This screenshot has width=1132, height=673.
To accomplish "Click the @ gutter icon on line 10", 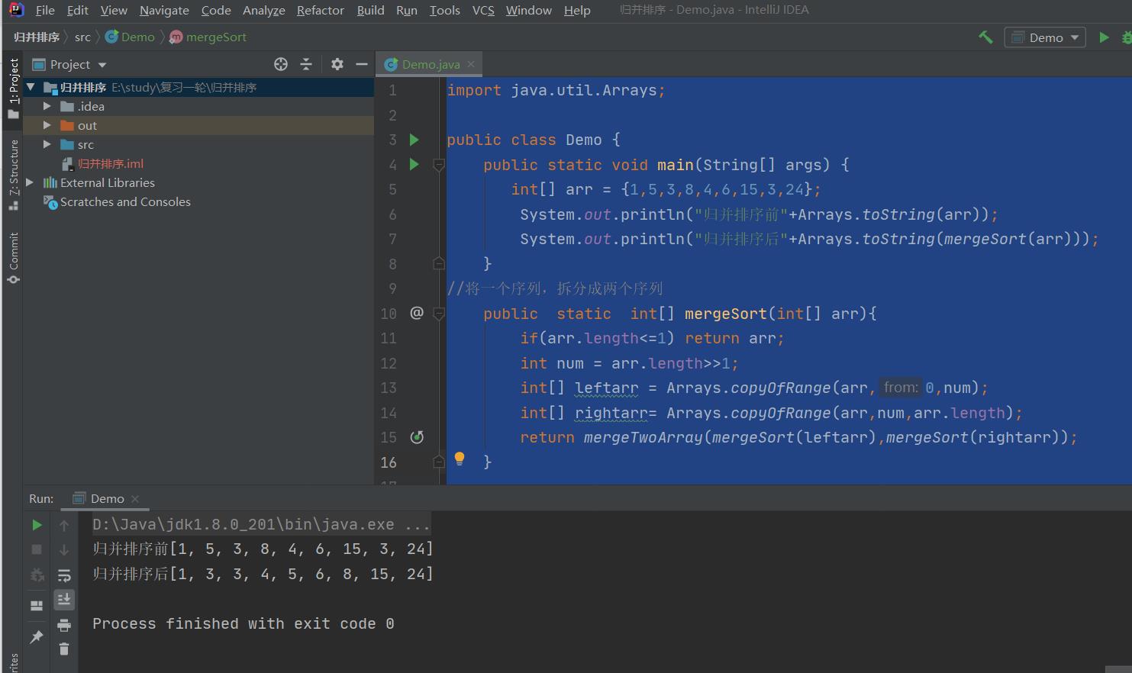I will tap(417, 313).
